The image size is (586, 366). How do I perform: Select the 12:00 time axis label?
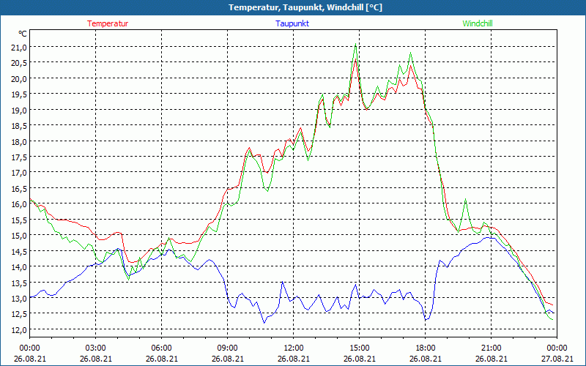pos(294,348)
